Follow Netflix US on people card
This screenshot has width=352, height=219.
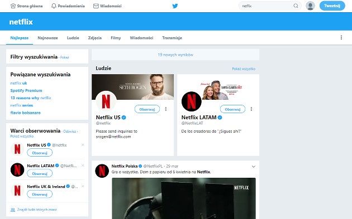(147, 109)
